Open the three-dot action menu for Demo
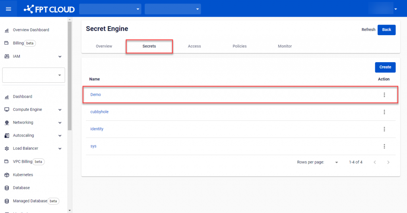This screenshot has height=213, width=407. pos(384,95)
